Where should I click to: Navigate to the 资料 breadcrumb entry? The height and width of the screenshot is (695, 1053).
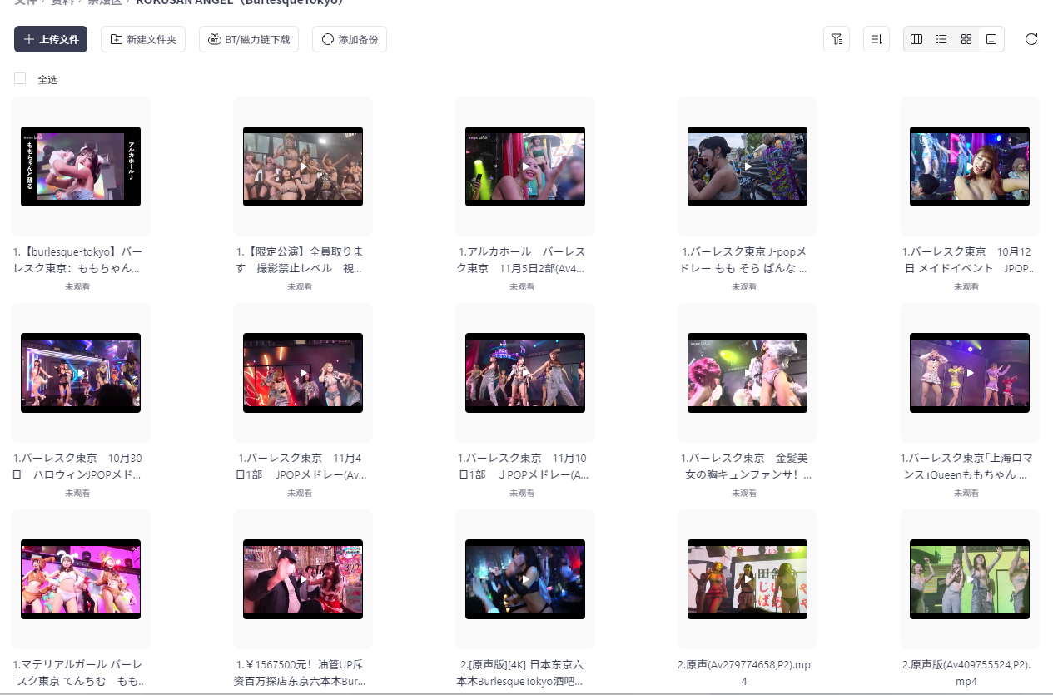point(64,3)
